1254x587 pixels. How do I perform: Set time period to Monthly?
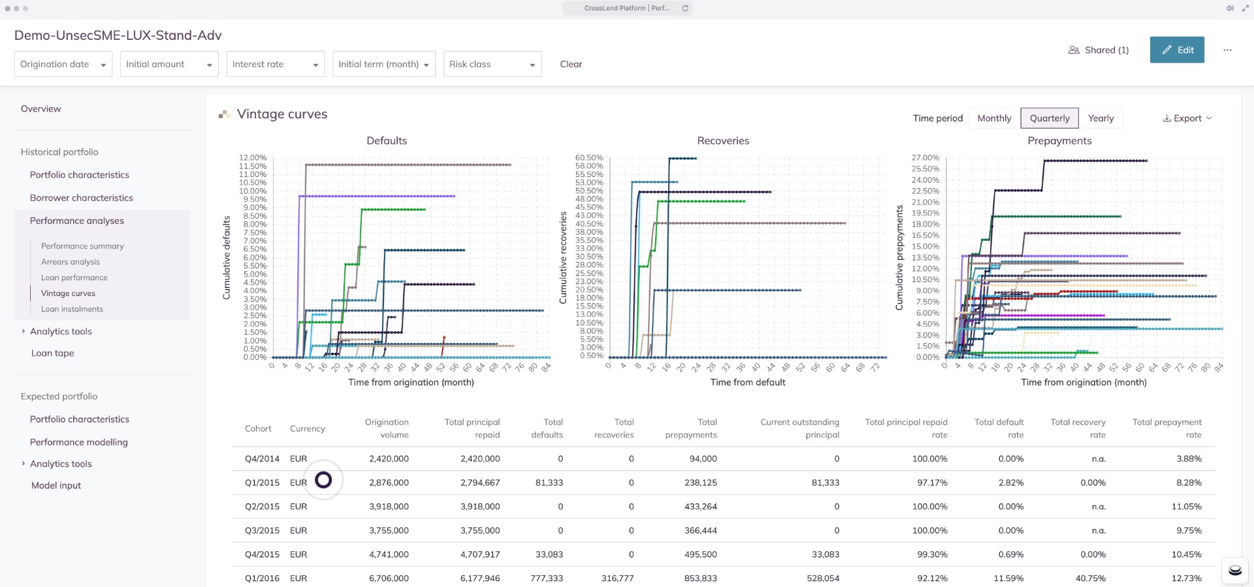pos(994,118)
